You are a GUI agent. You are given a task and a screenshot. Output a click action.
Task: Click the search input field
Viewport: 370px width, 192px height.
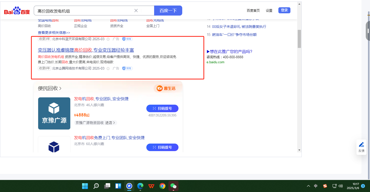pyautogui.click(x=84, y=11)
